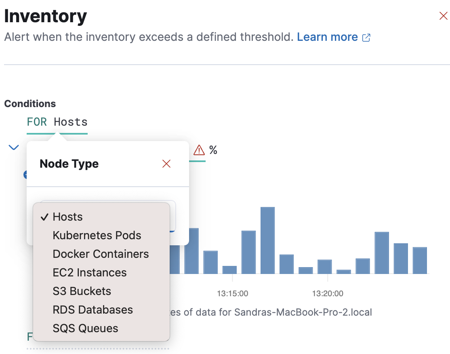
Task: Choose Docker Containers from the list
Action: [x=101, y=254]
